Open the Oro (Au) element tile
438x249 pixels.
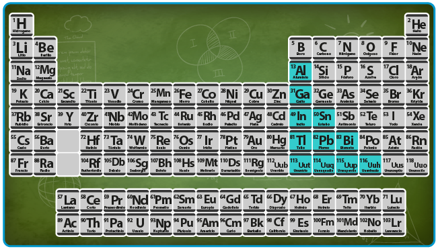click(254, 141)
